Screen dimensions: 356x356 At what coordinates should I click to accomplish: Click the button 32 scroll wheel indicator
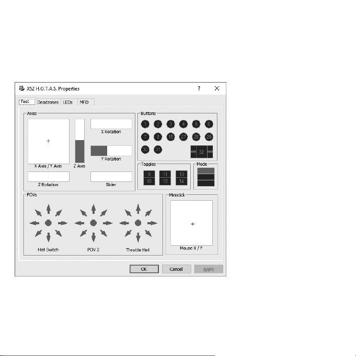point(202,152)
